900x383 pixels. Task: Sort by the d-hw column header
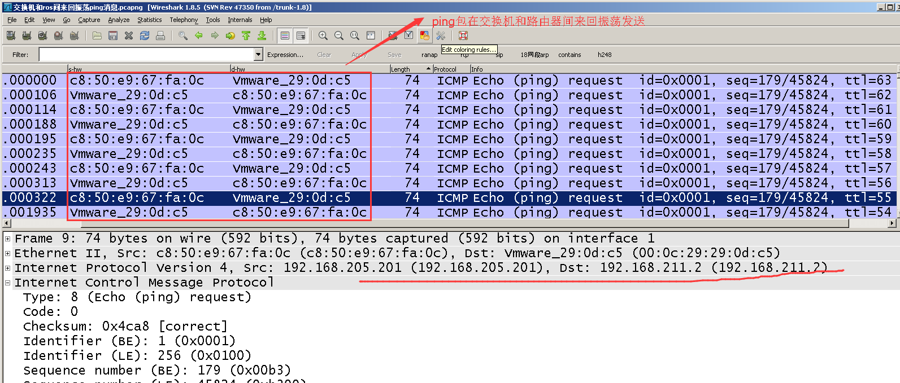click(310, 69)
